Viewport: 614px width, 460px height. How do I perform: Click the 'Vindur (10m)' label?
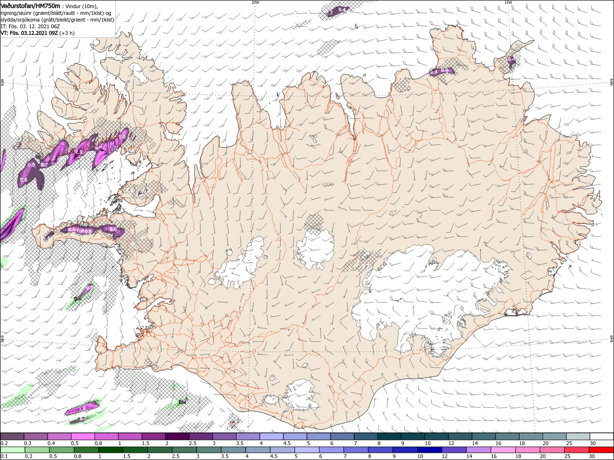pyautogui.click(x=81, y=6)
